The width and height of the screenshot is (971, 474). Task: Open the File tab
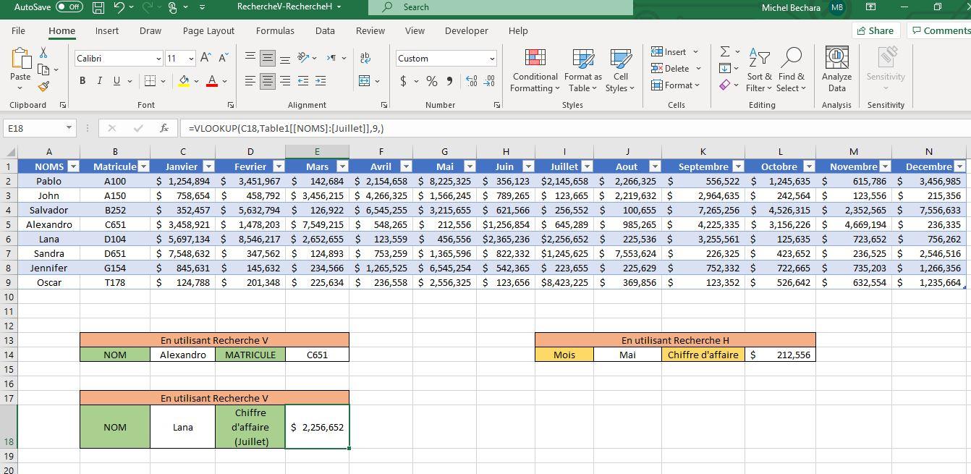(18, 30)
